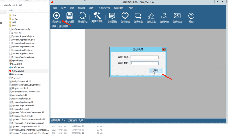Select System.App.Post.json file name
The height and width of the screenshot is (134, 229).
coord(22,53)
